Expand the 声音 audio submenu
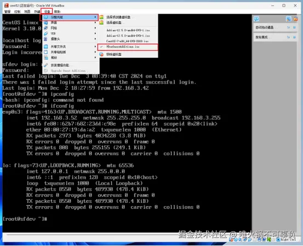 click(x=71, y=22)
